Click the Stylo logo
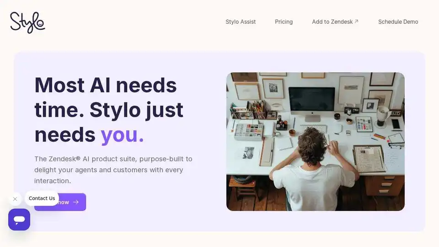Image resolution: width=439 pixels, height=247 pixels. tap(27, 22)
